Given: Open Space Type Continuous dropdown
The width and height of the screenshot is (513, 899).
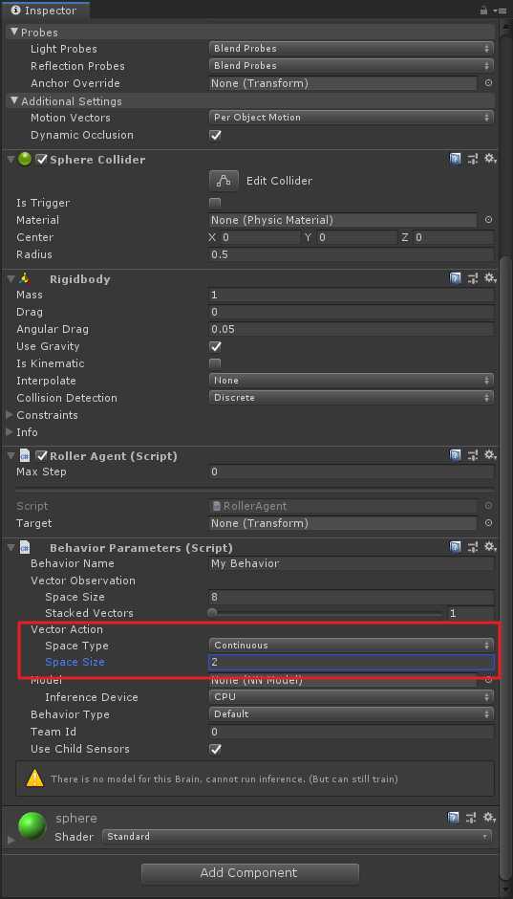Looking at the screenshot, I should click(351, 645).
